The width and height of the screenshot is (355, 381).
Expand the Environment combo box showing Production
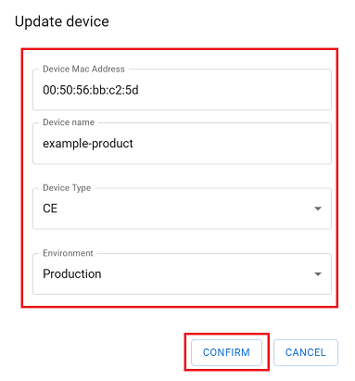coord(182,273)
